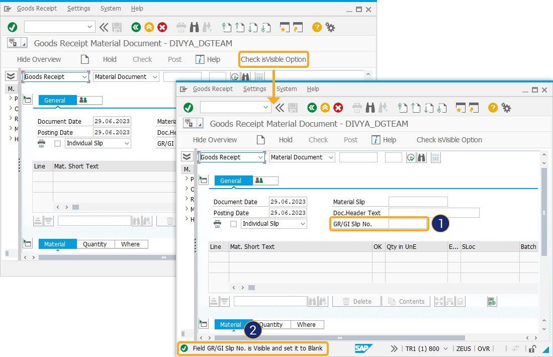553x357 pixels.
Task: Click the yellow Help question mark in the back window
Action: pos(317,27)
